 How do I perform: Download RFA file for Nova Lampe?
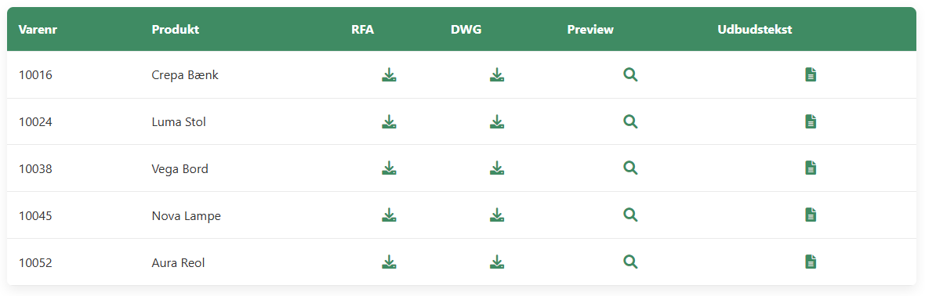(x=389, y=215)
